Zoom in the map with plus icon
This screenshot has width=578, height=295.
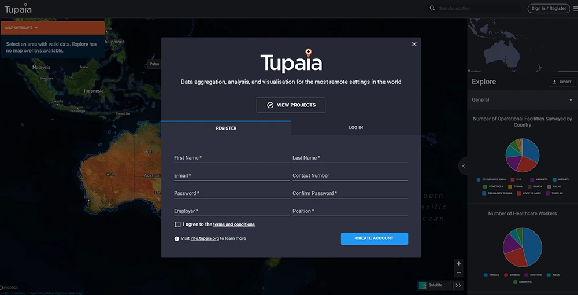[x=458, y=263]
